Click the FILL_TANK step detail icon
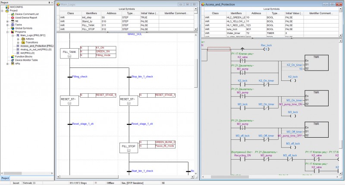The image size is (345, 185). point(69,56)
